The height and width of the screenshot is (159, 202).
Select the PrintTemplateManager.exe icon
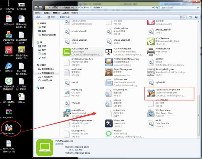[109, 62]
